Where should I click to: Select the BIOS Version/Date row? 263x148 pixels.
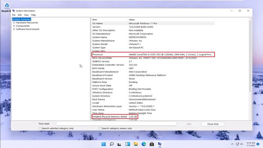tap(153, 58)
